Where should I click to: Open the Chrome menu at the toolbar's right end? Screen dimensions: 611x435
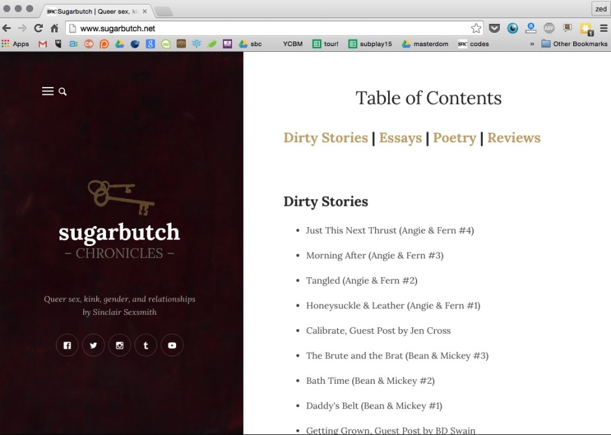coord(603,28)
